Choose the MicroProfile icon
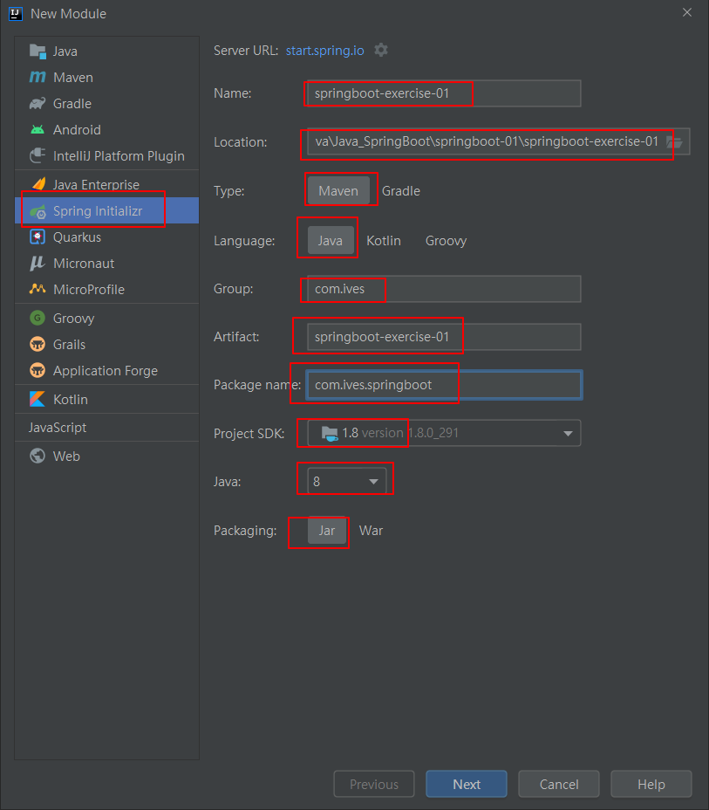The height and width of the screenshot is (810, 709). [37, 289]
